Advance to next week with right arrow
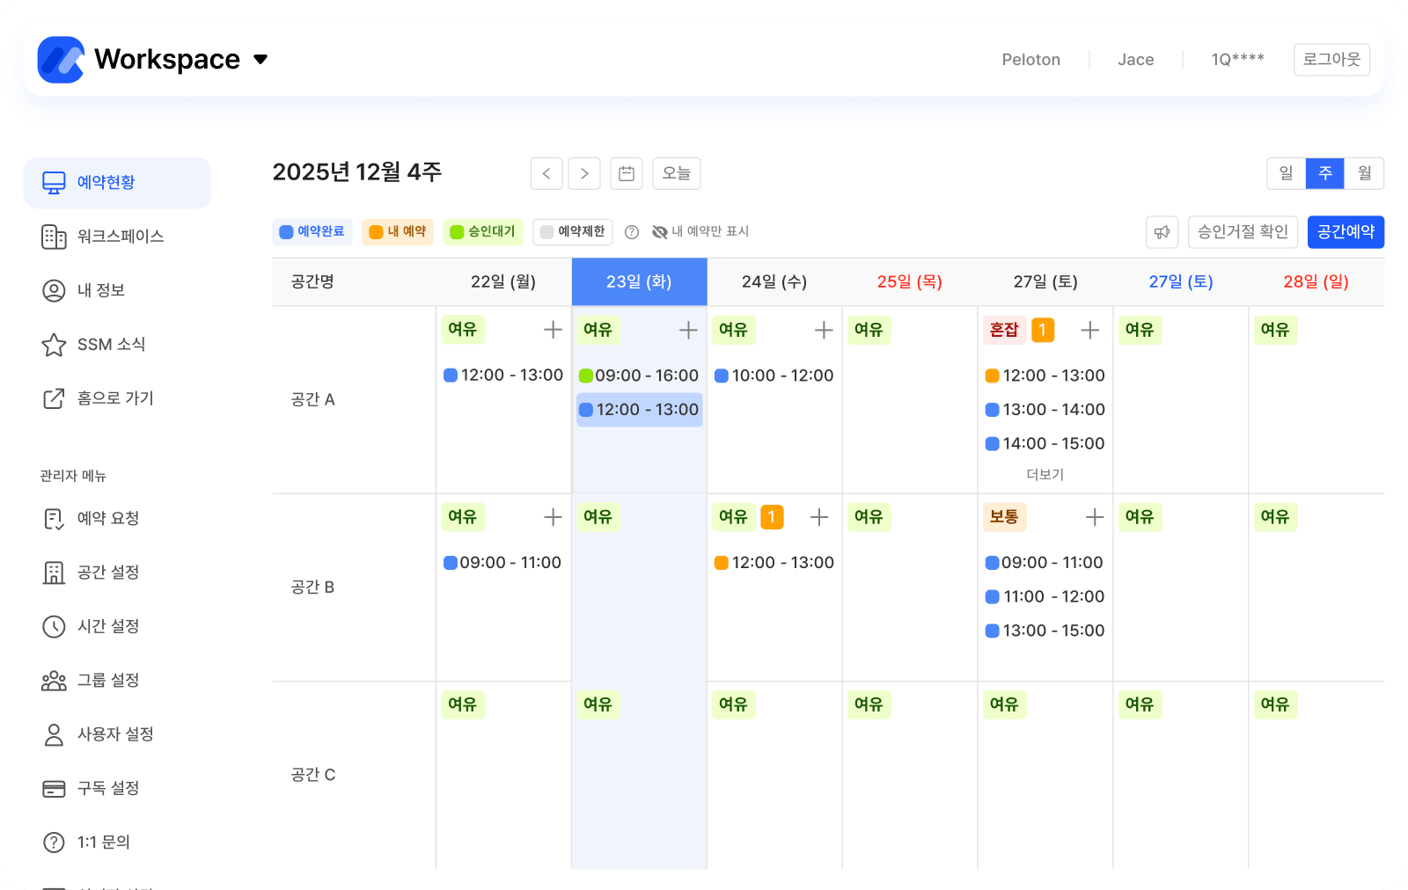This screenshot has width=1408, height=890. [x=584, y=174]
